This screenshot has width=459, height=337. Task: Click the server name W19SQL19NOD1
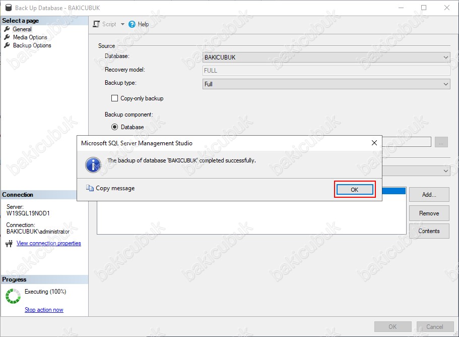28,213
